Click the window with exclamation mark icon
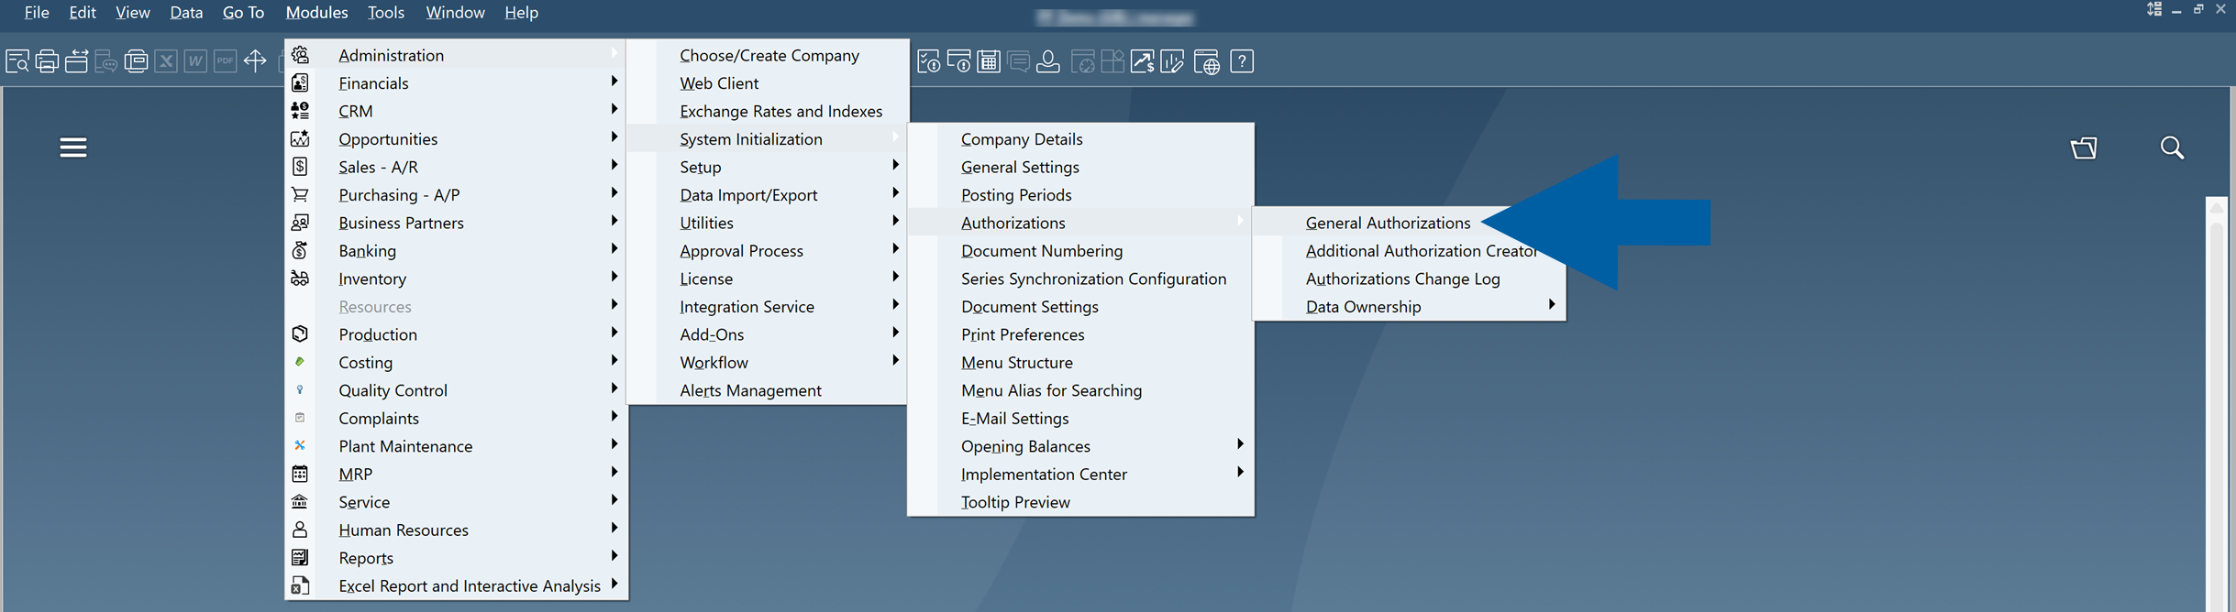 point(958,61)
